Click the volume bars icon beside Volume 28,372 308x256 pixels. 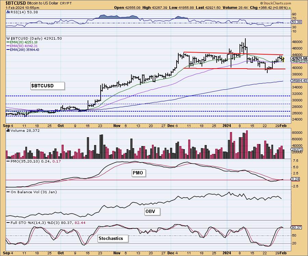(x=8, y=130)
